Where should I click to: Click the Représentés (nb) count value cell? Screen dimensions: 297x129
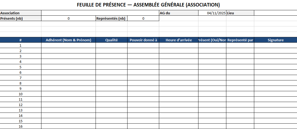(143, 18)
